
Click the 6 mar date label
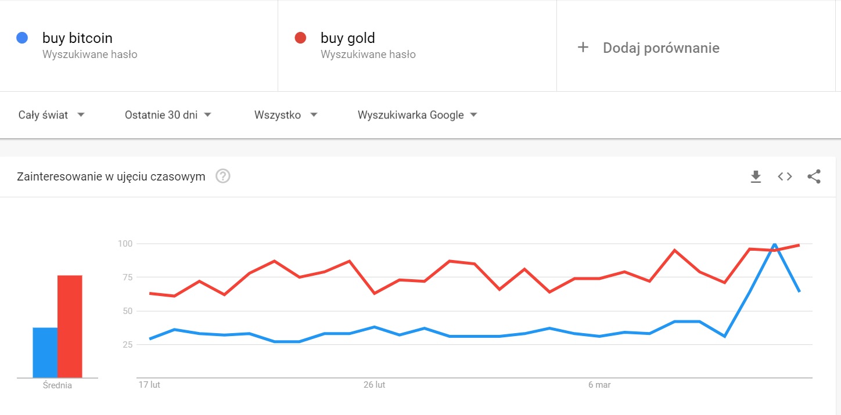(x=599, y=385)
